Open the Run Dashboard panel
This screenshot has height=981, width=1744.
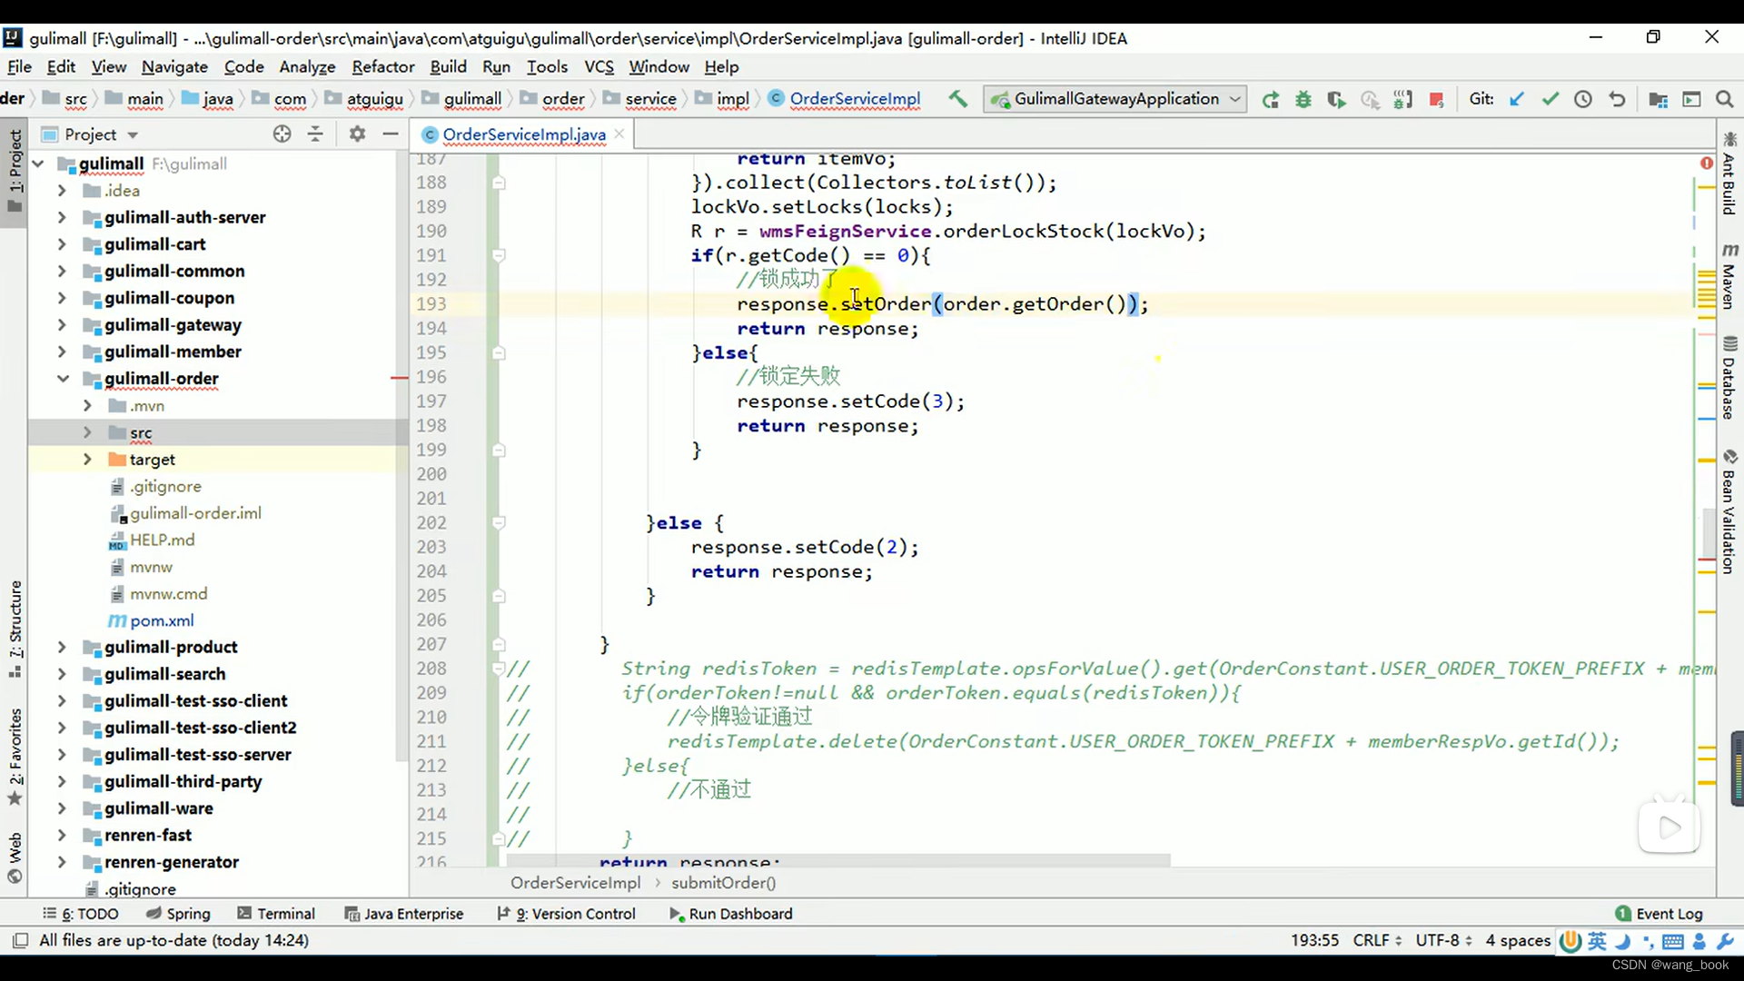pos(731,914)
